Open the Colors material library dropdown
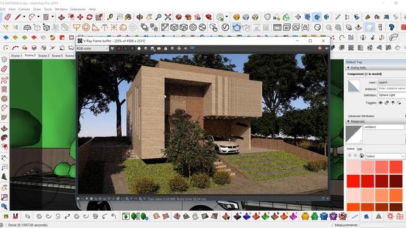The height and width of the screenshot is (228, 406). tap(385, 156)
